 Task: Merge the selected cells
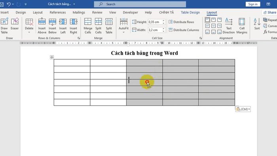click(88, 26)
